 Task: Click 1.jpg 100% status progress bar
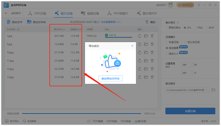pos(119,37)
